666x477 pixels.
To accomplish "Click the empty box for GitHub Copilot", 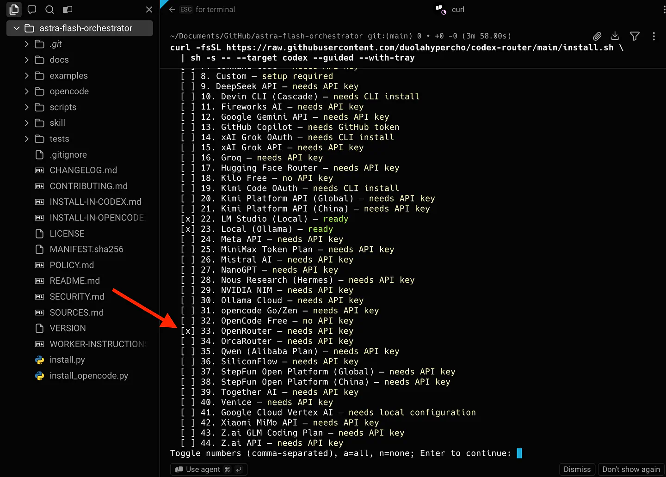I will (188, 127).
